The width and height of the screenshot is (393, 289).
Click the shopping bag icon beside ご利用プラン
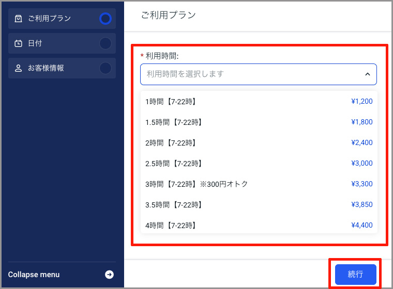point(18,19)
